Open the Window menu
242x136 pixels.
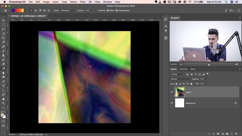pos(107,2)
